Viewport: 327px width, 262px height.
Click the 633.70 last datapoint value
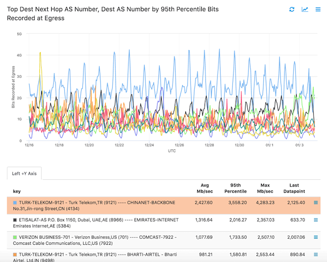pos(298,220)
